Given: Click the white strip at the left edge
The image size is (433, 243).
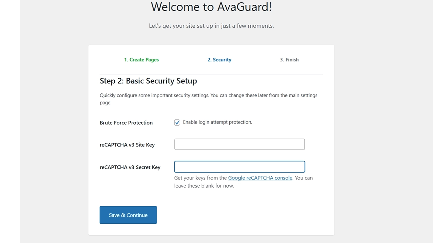Looking at the screenshot, I should pyautogui.click(x=9, y=122).
